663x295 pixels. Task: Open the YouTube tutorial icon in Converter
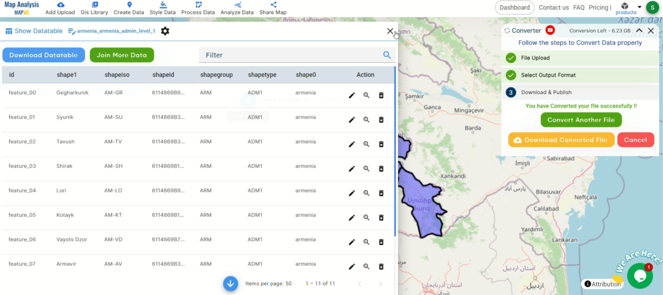[x=550, y=31]
